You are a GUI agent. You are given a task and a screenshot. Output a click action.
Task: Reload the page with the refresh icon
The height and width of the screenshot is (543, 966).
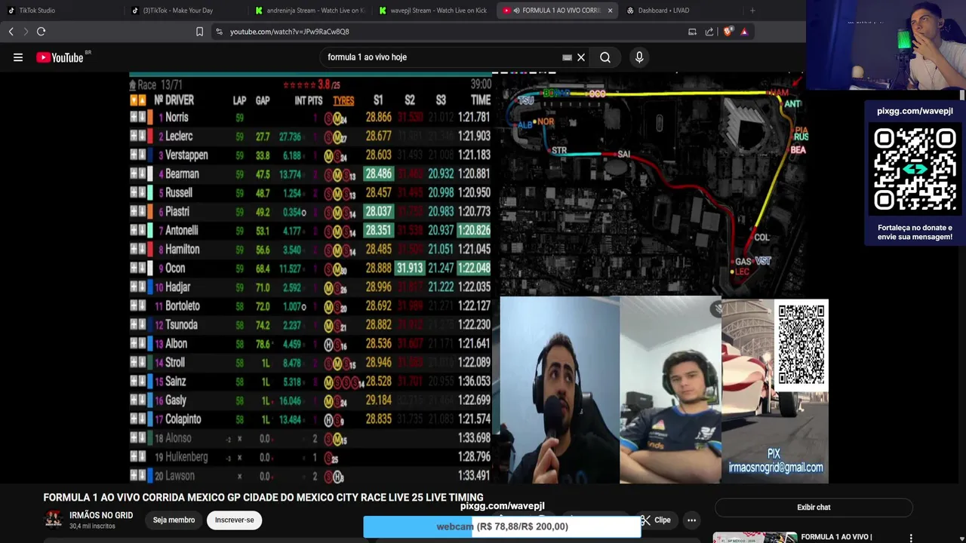[x=42, y=32]
